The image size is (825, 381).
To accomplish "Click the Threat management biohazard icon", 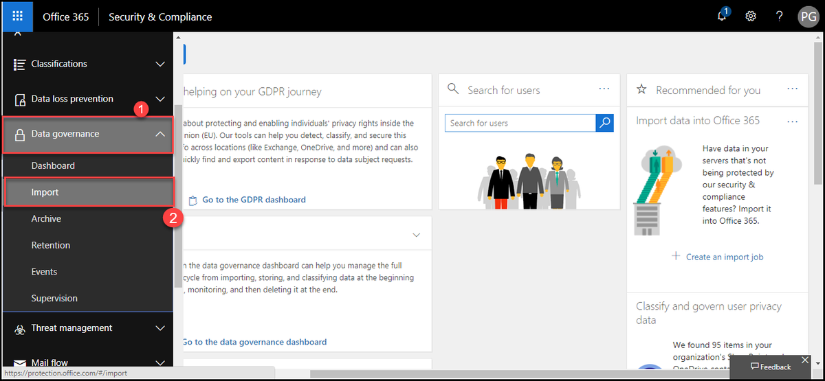I will pyautogui.click(x=19, y=329).
